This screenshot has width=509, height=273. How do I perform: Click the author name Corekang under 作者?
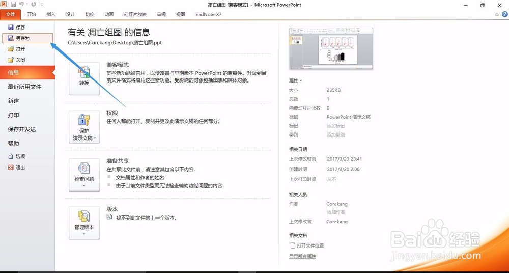[337, 204]
